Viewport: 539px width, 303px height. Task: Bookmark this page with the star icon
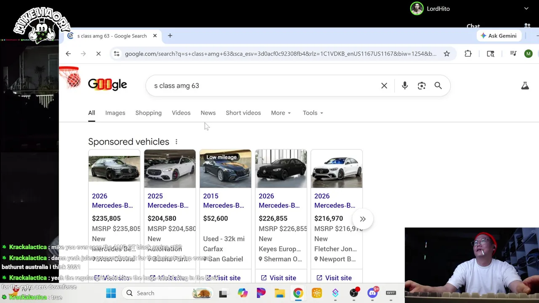pos(447,54)
